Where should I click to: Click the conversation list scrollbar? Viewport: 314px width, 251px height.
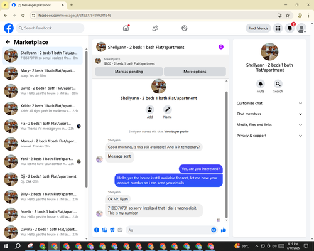tap(87, 119)
